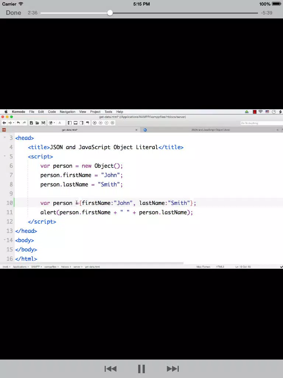Open the Apple menu
This screenshot has height=378, width=283.
(x=6, y=111)
